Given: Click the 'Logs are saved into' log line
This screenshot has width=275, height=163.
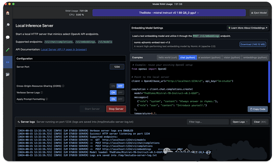Looking at the screenshot, I should click(87, 155).
